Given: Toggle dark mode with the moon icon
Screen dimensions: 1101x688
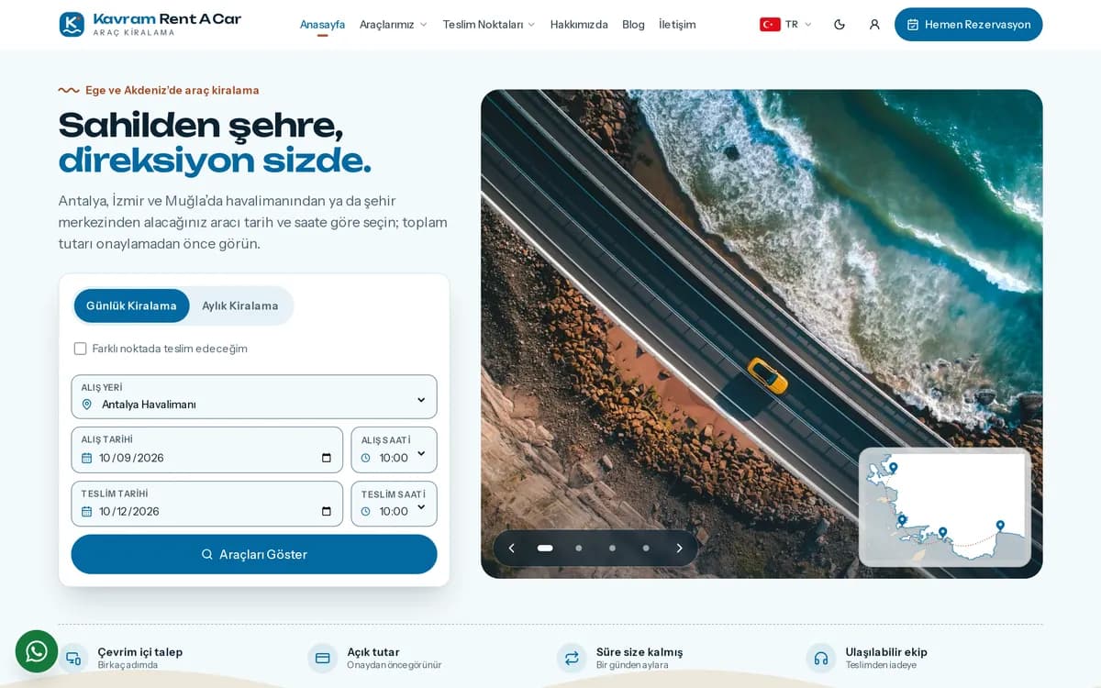Looking at the screenshot, I should coord(840,25).
